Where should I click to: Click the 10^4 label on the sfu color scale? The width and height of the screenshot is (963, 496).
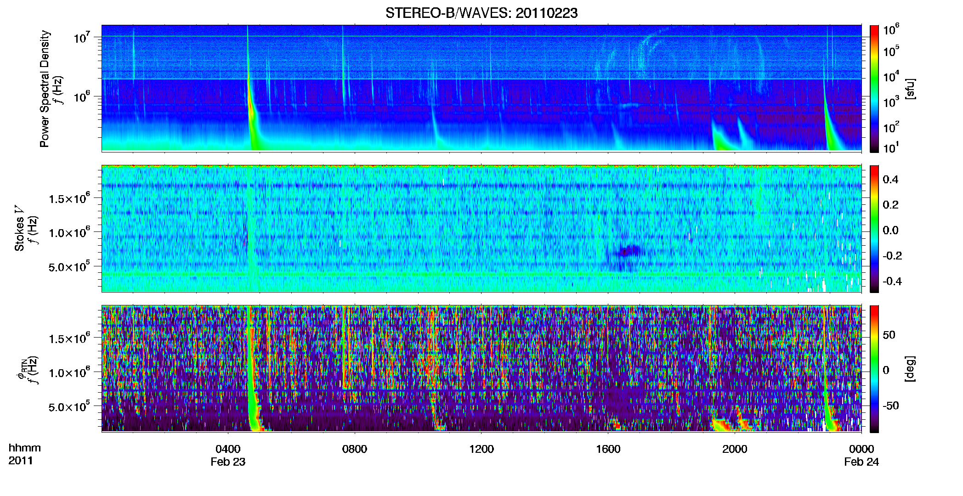click(x=891, y=77)
